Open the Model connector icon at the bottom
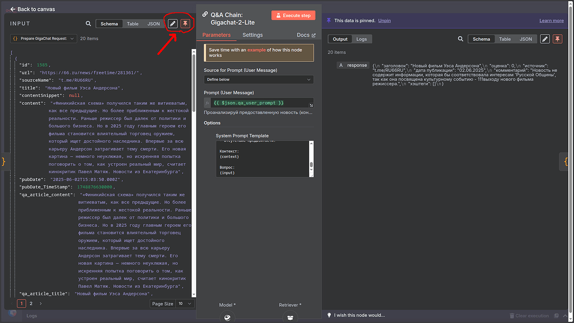 [x=227, y=317]
